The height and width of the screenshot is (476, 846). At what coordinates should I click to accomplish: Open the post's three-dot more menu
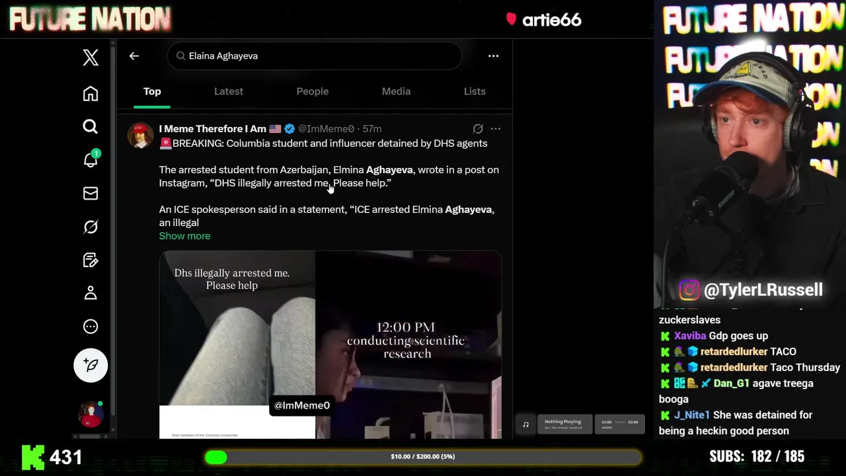[x=496, y=129]
